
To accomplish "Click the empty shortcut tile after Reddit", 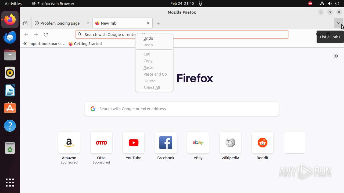I will pos(295,143).
